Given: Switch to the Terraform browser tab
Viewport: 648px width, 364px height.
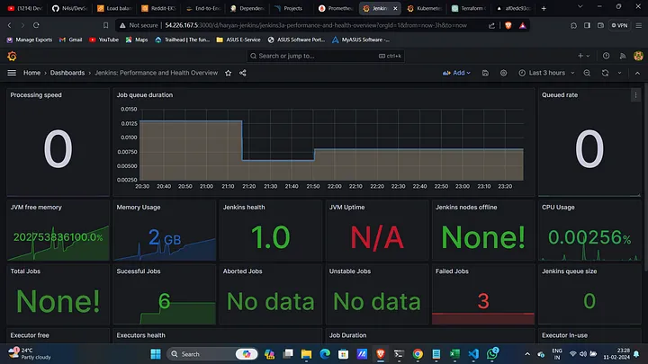Looking at the screenshot, I should click(x=468, y=8).
